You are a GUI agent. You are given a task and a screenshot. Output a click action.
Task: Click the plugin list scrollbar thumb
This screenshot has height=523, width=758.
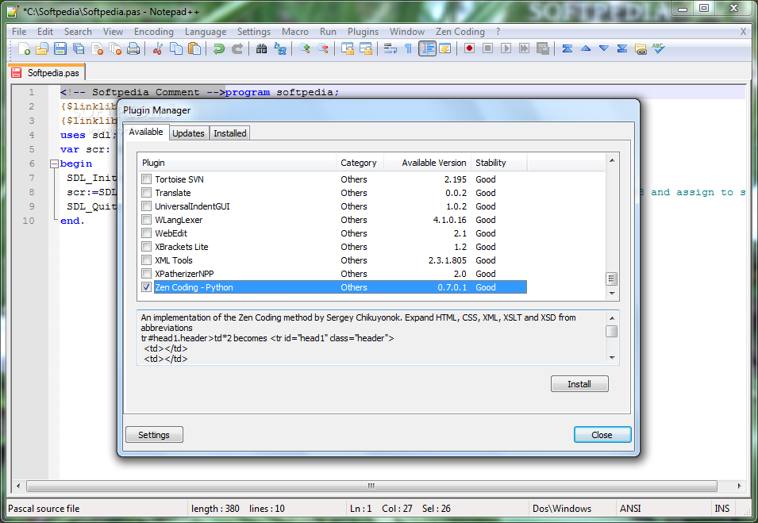click(611, 279)
